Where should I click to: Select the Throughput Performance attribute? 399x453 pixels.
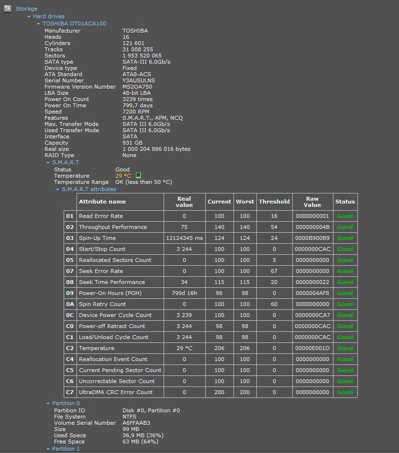[x=113, y=227]
